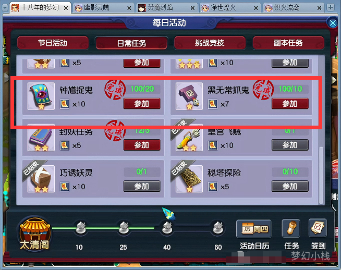Screen dimensions: 341x270
Task: Click 参加 button for 黑无常抓鬼
Action: coord(290,104)
